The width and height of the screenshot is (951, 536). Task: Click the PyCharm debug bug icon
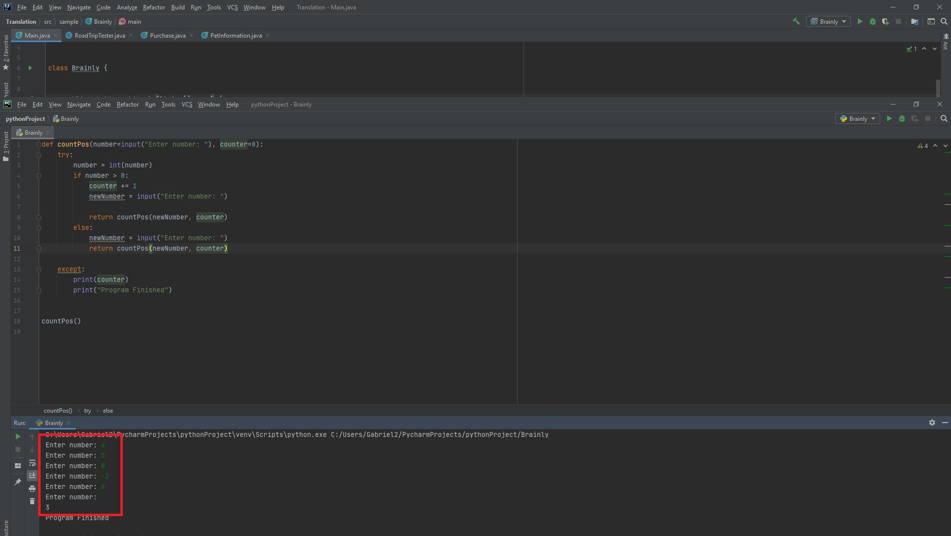click(901, 119)
